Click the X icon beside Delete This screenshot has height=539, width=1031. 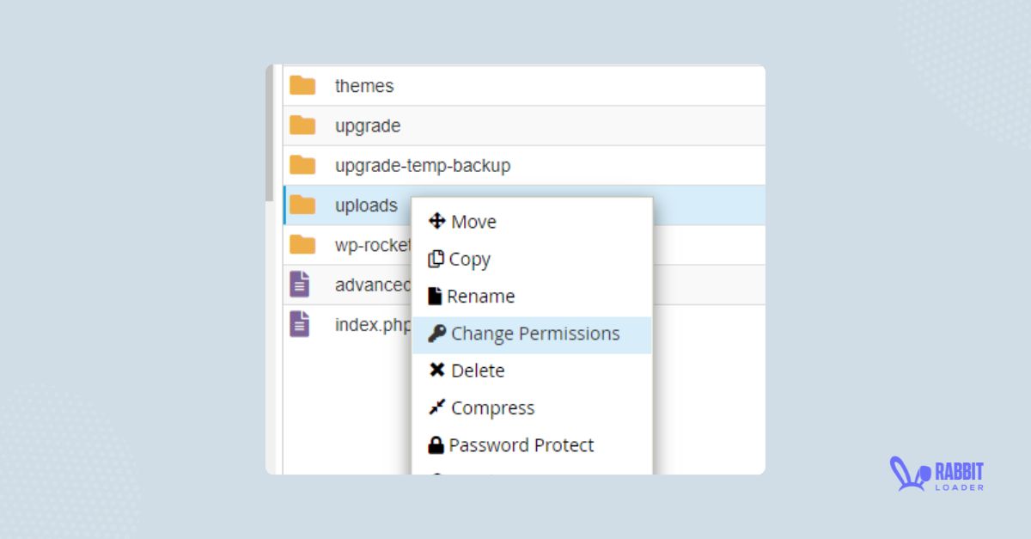pyautogui.click(x=436, y=370)
